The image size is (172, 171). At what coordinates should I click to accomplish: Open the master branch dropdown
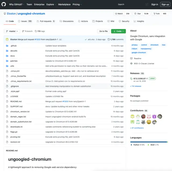[12, 31]
